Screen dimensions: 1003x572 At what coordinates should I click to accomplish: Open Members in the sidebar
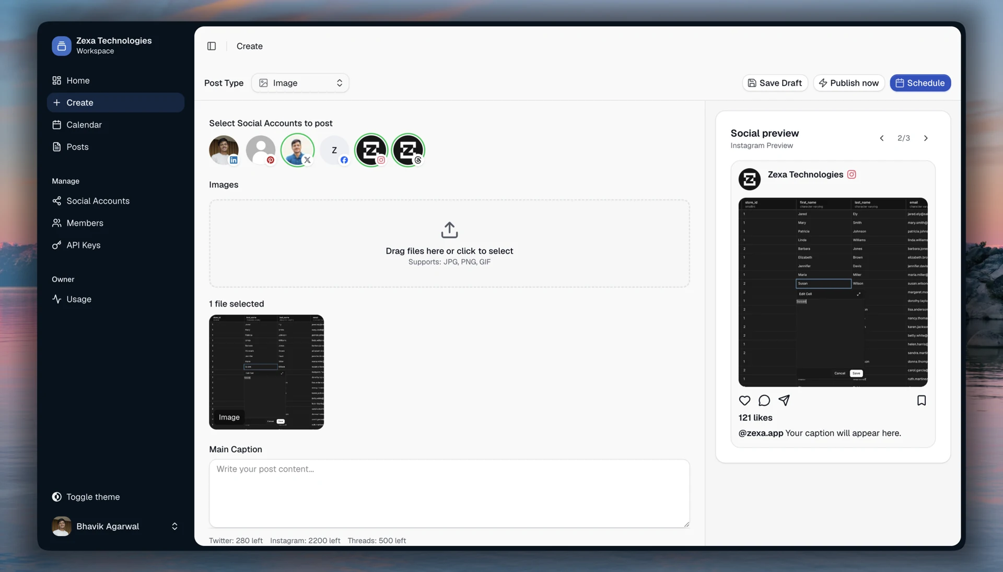click(115, 223)
